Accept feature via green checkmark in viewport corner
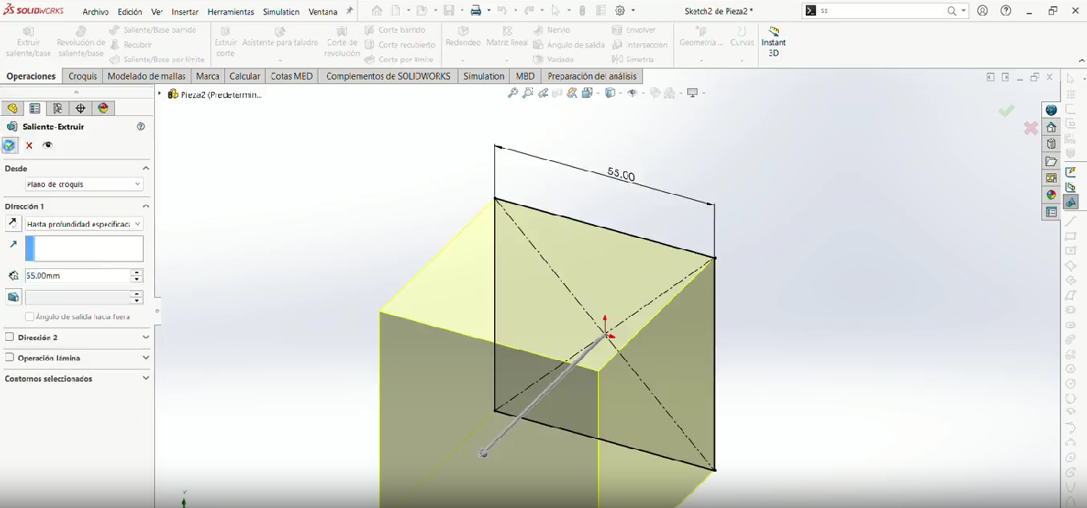Screen dimensions: 1087x508 pos(1006,111)
